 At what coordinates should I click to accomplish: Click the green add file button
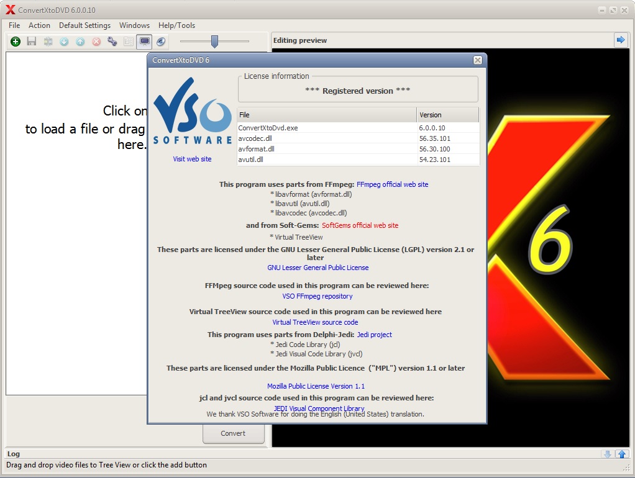point(16,42)
